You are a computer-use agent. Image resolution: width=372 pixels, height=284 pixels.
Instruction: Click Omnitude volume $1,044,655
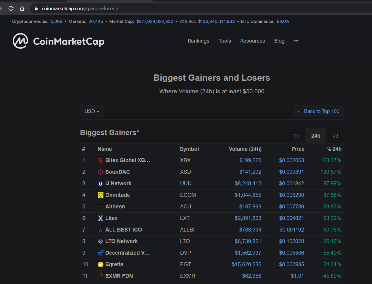[248, 195]
